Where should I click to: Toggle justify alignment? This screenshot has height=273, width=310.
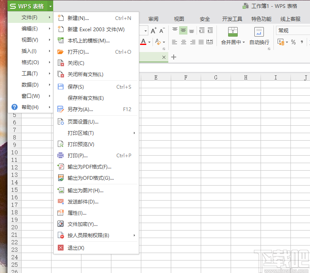201,42
